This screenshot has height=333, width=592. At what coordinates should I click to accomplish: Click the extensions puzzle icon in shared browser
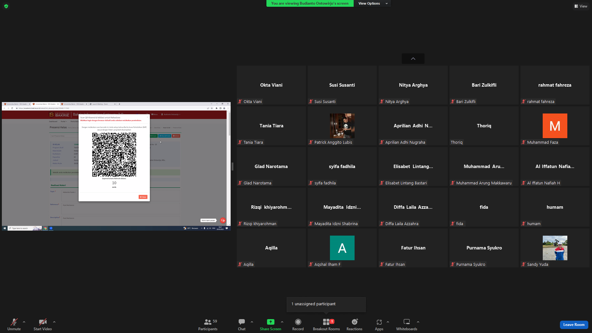(x=216, y=108)
